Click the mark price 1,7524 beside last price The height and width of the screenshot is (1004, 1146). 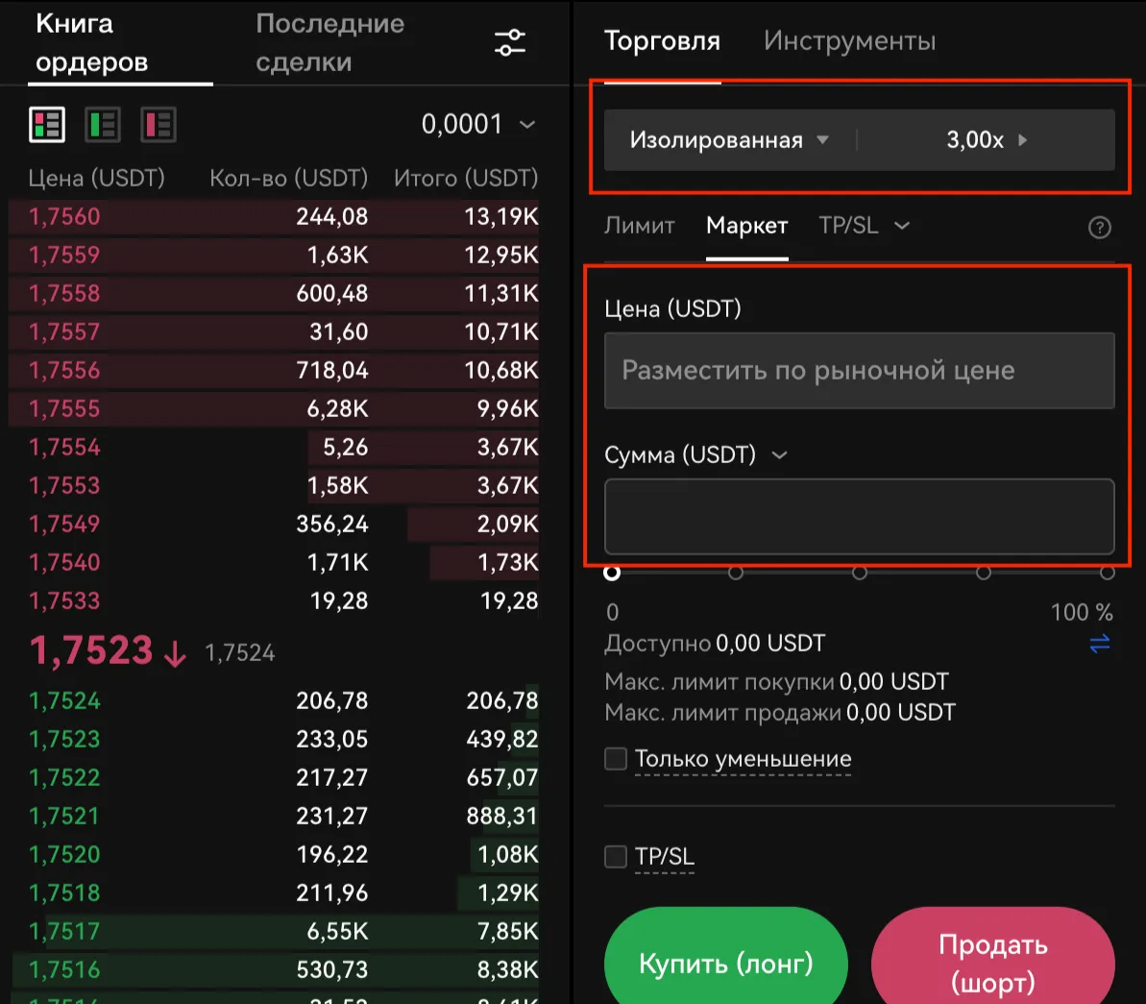coord(240,653)
